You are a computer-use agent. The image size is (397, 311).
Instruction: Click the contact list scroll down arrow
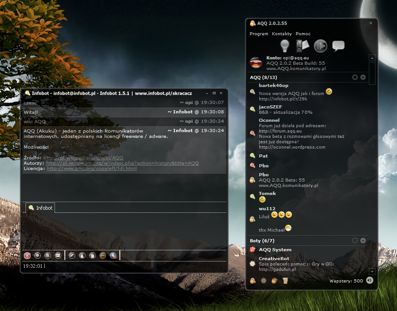[372, 272]
